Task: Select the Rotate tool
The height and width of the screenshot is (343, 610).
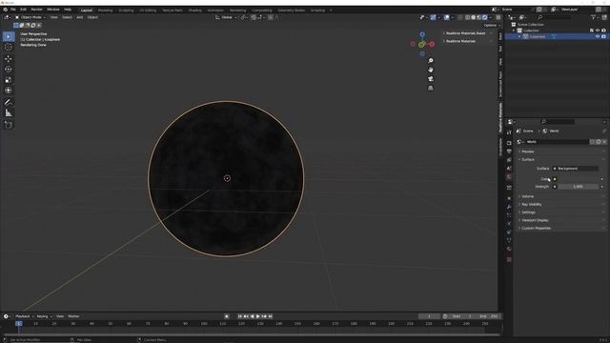Action: [x=9, y=70]
